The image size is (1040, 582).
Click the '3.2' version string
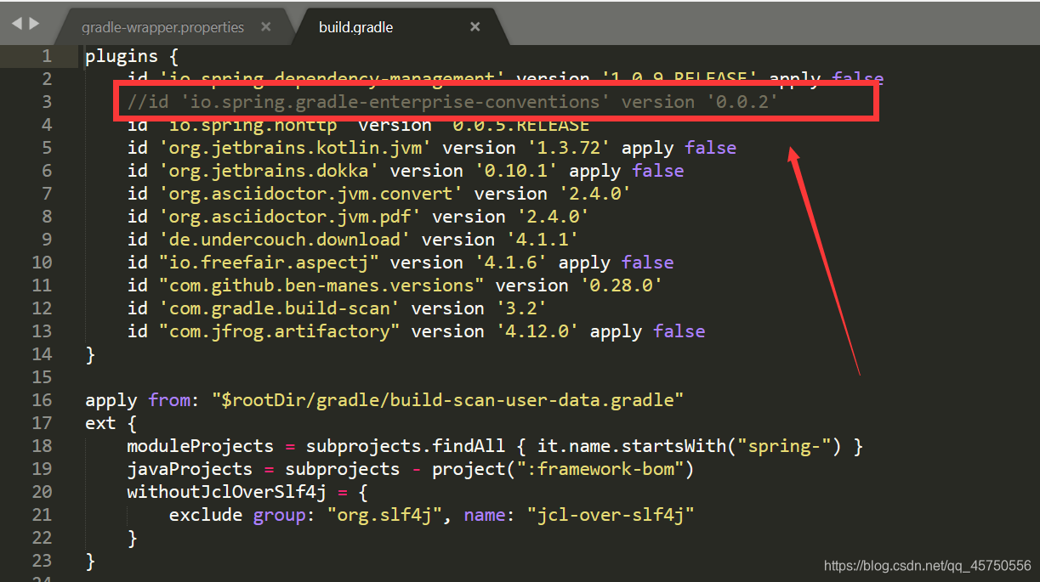[x=521, y=308]
